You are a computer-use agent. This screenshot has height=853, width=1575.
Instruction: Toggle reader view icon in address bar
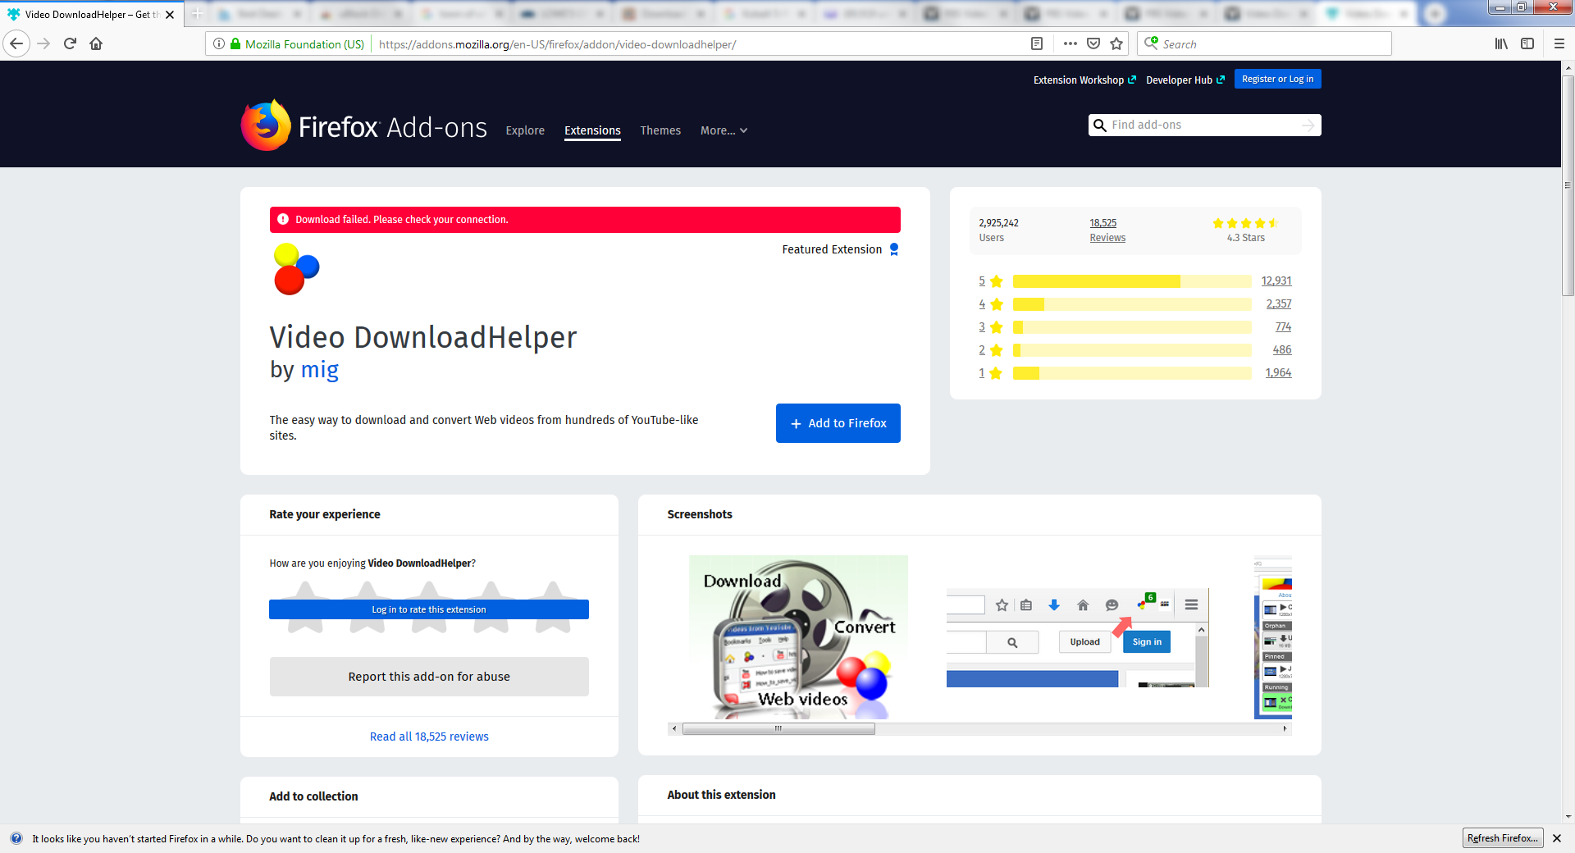pyautogui.click(x=1037, y=43)
